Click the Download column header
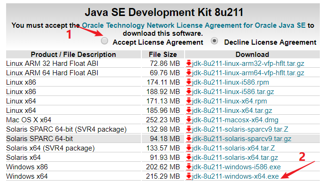The image size is (325, 190). coord(252,55)
